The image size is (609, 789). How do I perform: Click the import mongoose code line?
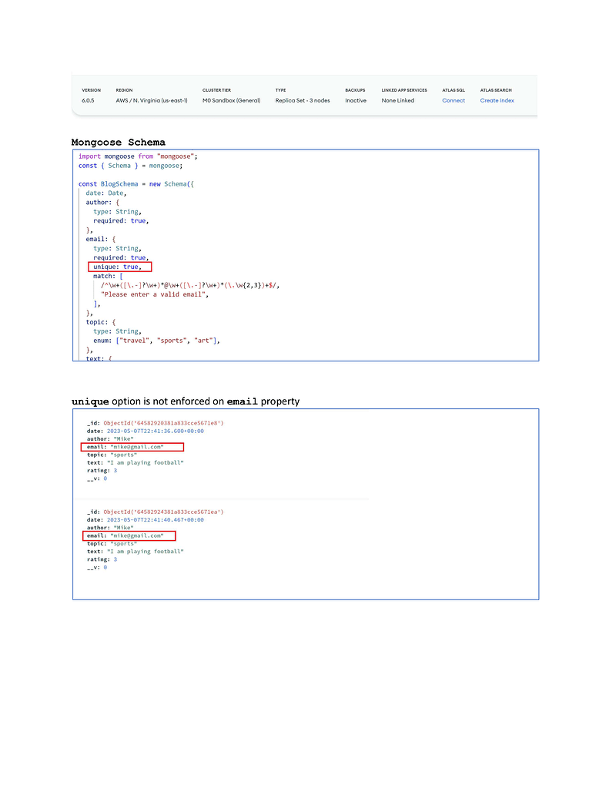[x=143, y=156]
